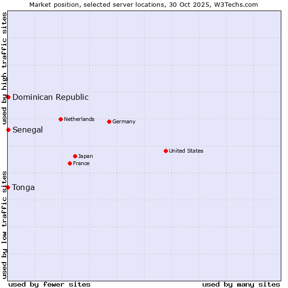Click the 'used by many sites' axis label
Screen dimensions: 288x288
(241, 284)
